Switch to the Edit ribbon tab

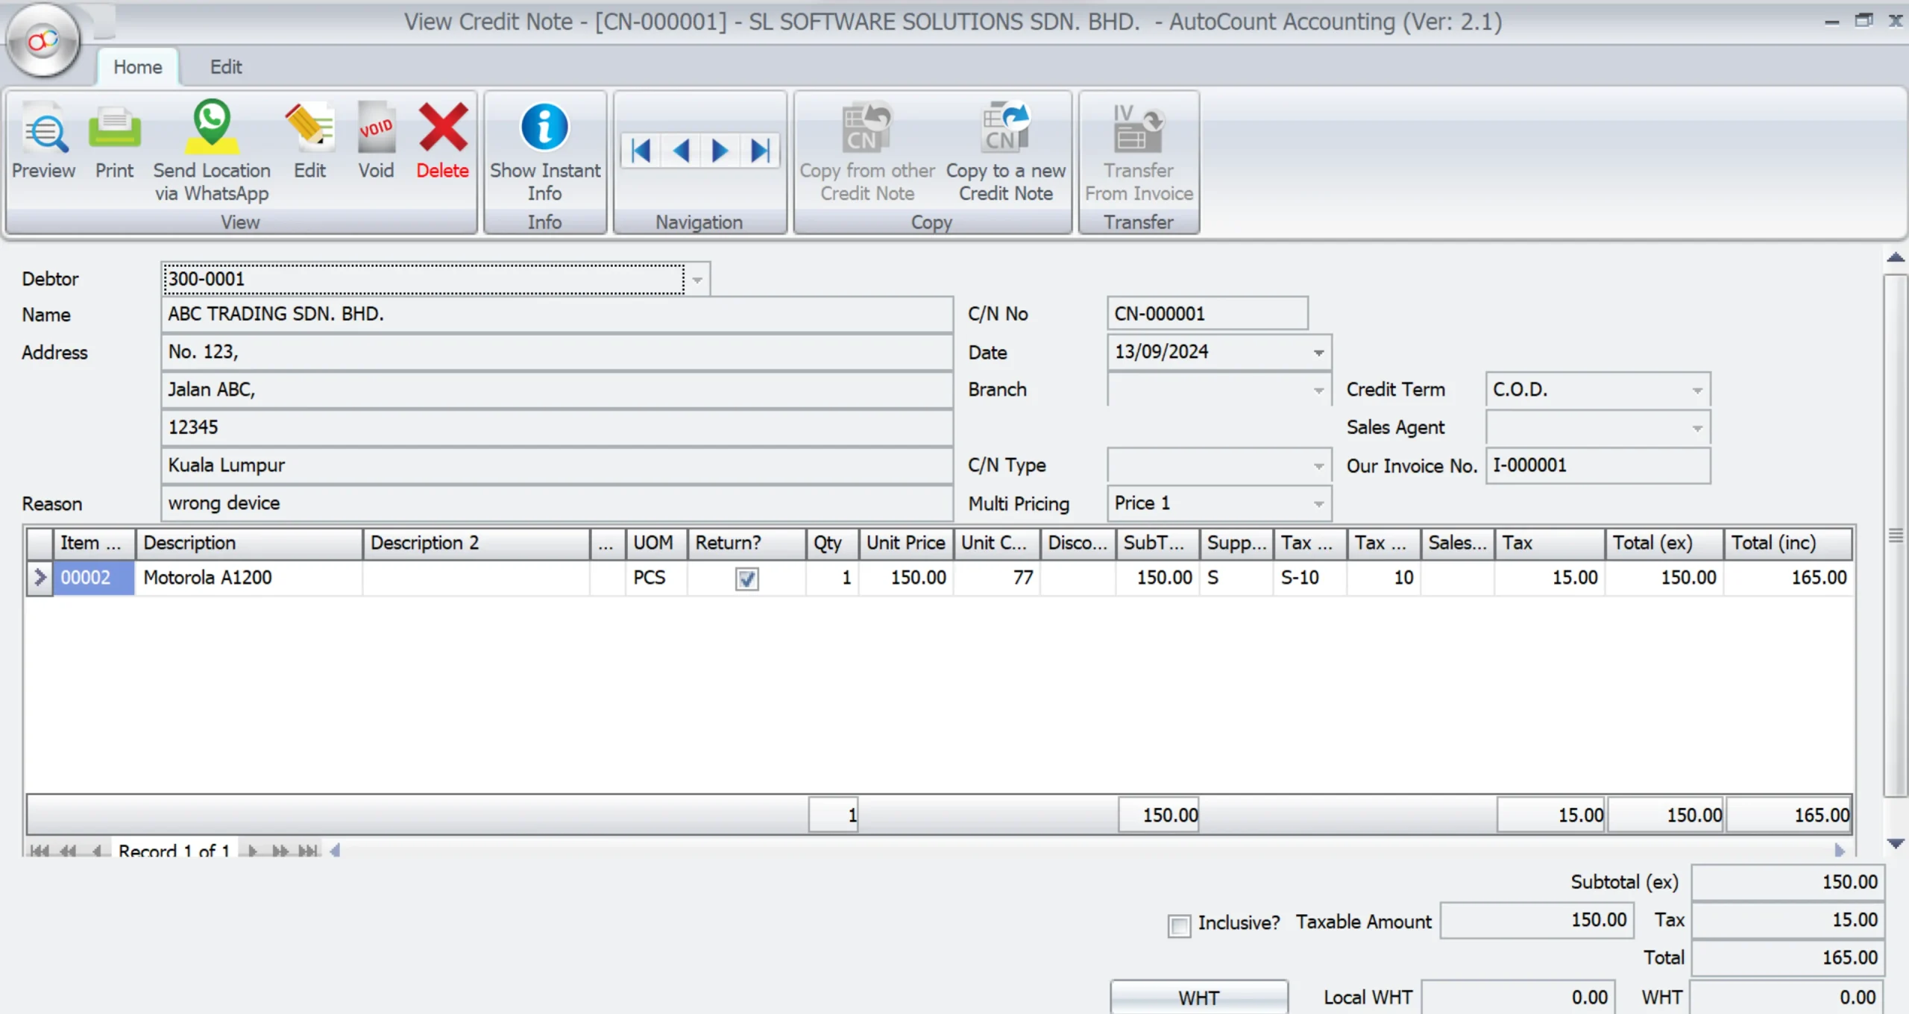click(x=225, y=67)
